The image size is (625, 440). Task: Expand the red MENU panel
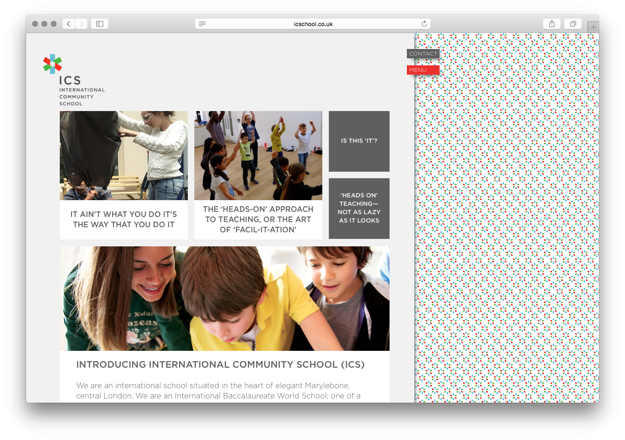coord(423,70)
